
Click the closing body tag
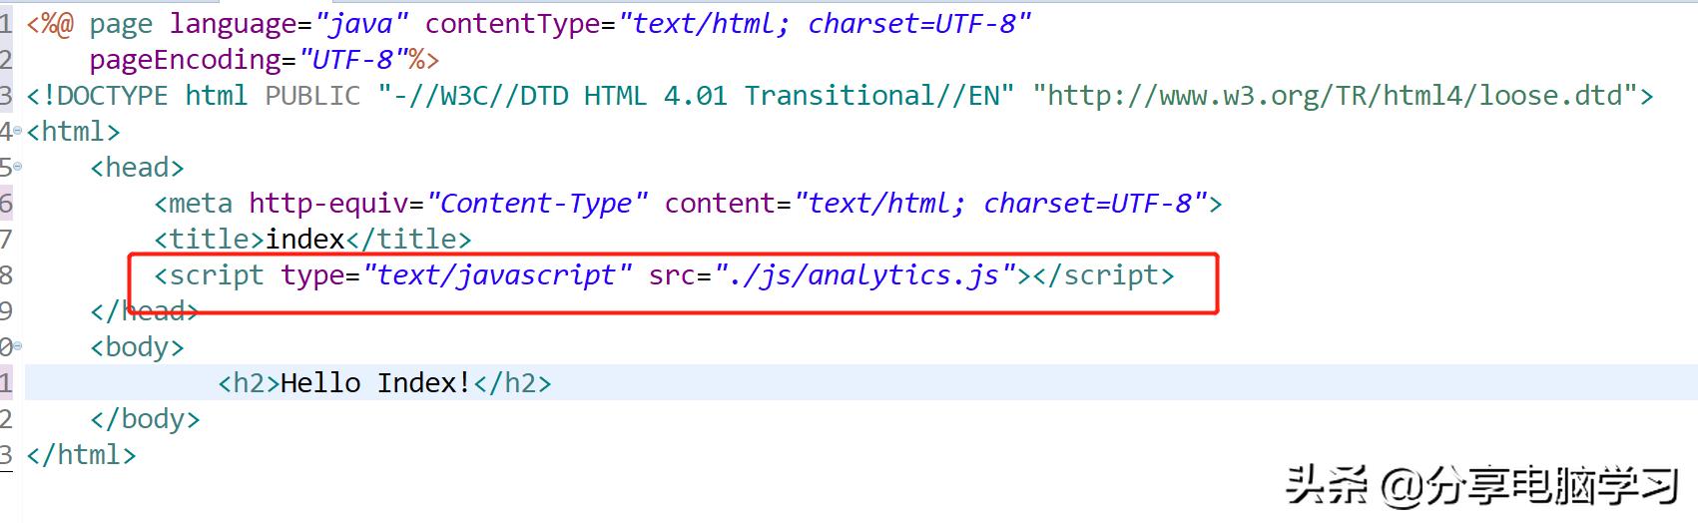(x=145, y=419)
